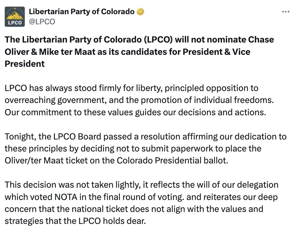Click the bold headline about not nominating Chase Oliver
The width and height of the screenshot is (294, 228).
[x=139, y=52]
